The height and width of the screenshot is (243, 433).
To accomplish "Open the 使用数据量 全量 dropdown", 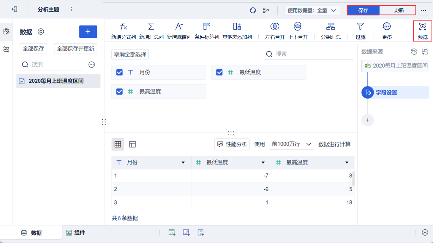I will tap(312, 11).
